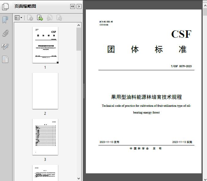Expand the panel with the right-arrow button
Viewport: 207px width, 181px height.
click(x=79, y=6)
